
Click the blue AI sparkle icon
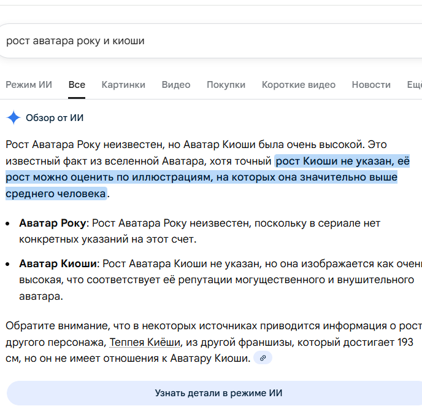pos(13,117)
